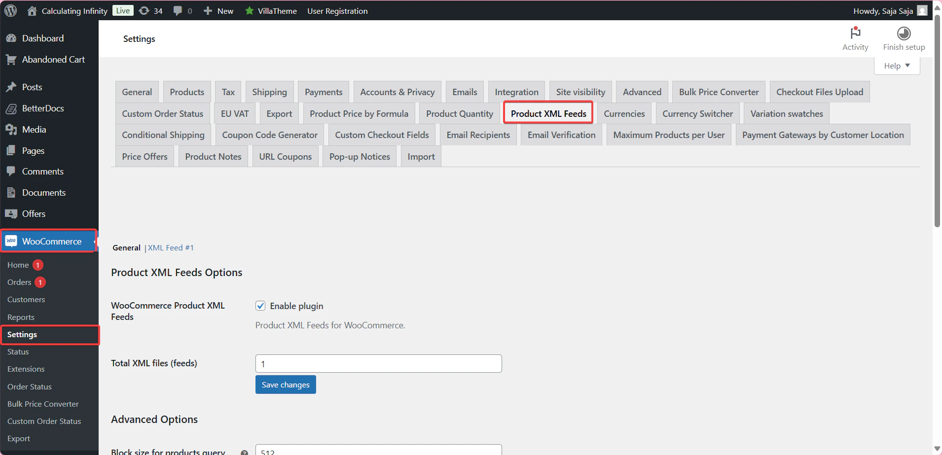Screen dimensions: 942x455
Task: Open the WordPress logo menu in admin bar
Action: pos(10,10)
